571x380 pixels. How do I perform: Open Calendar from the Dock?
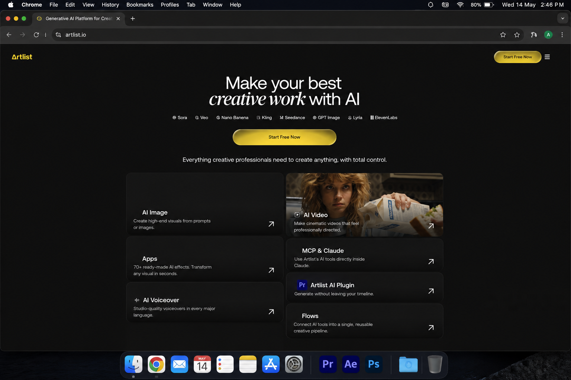click(202, 364)
